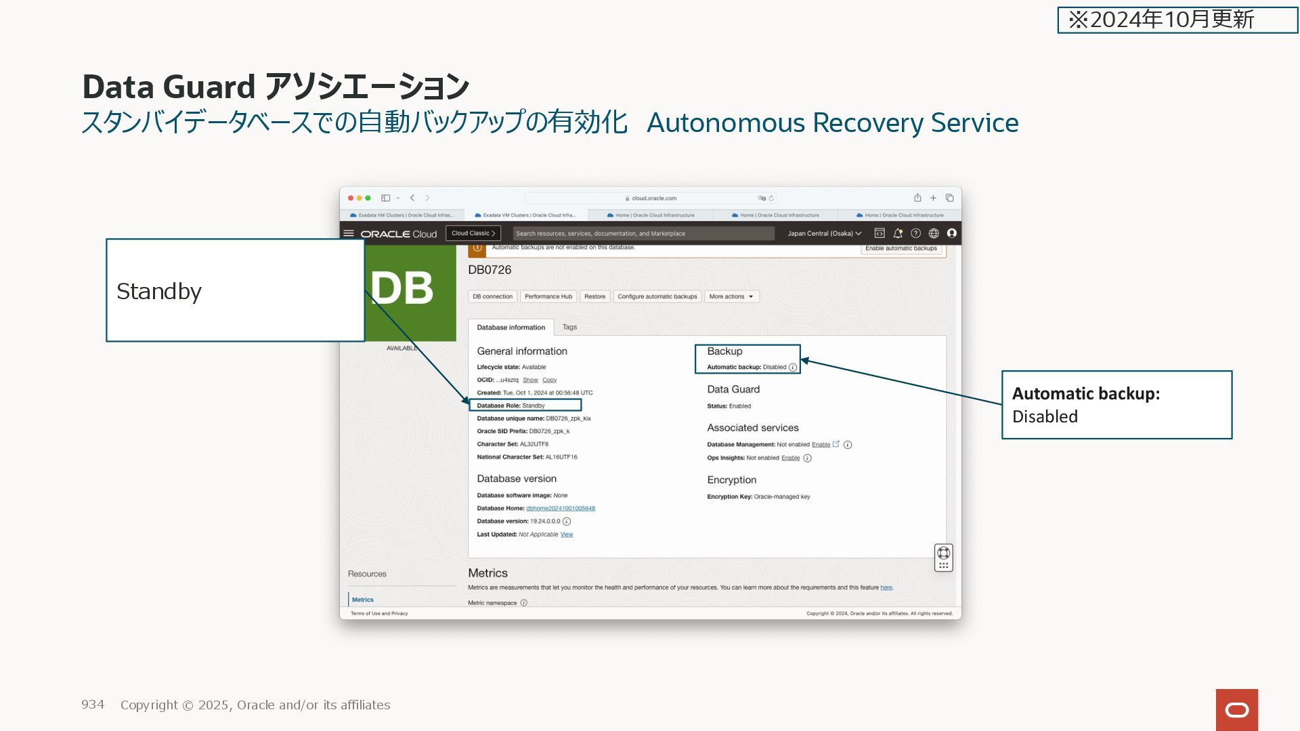The height and width of the screenshot is (731, 1300).
Task: Open the Cloud Classic switcher
Action: 473,234
